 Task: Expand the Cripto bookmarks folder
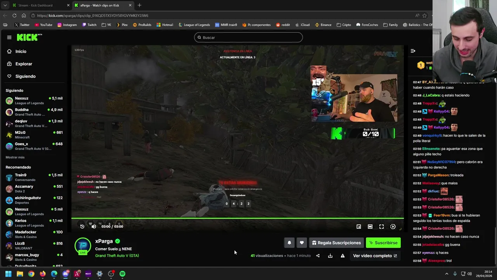(344, 25)
